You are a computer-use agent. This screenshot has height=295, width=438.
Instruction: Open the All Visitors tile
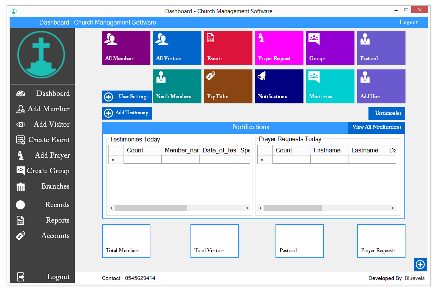(177, 48)
